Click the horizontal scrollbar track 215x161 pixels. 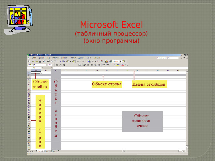[x=153, y=151]
